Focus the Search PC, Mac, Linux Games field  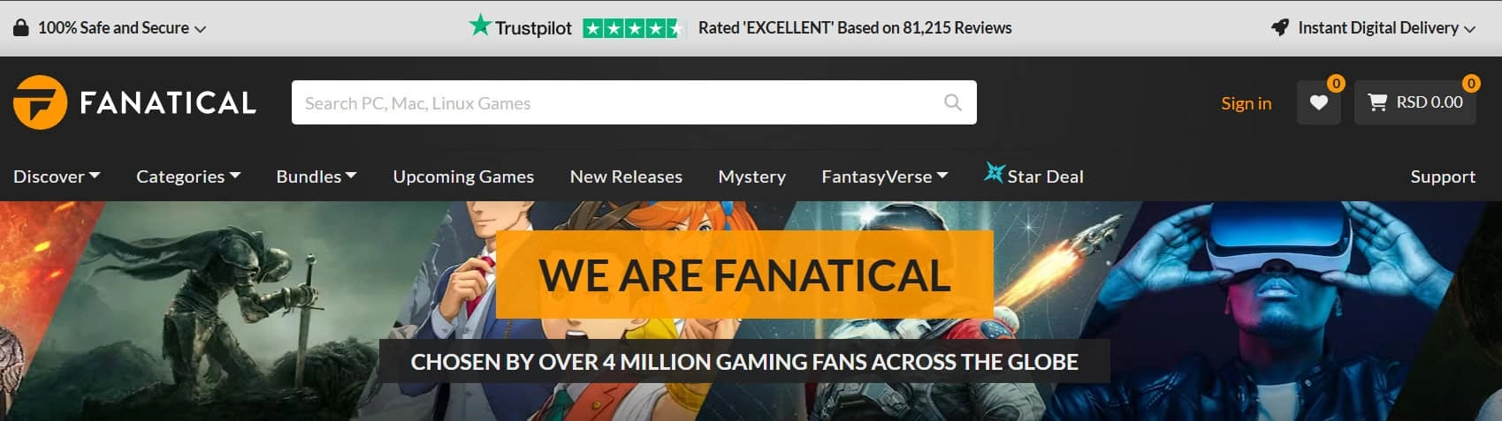pos(634,102)
